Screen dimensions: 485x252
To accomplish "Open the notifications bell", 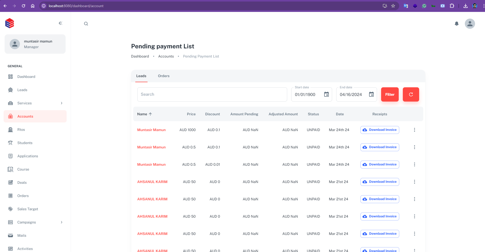I will click(457, 24).
